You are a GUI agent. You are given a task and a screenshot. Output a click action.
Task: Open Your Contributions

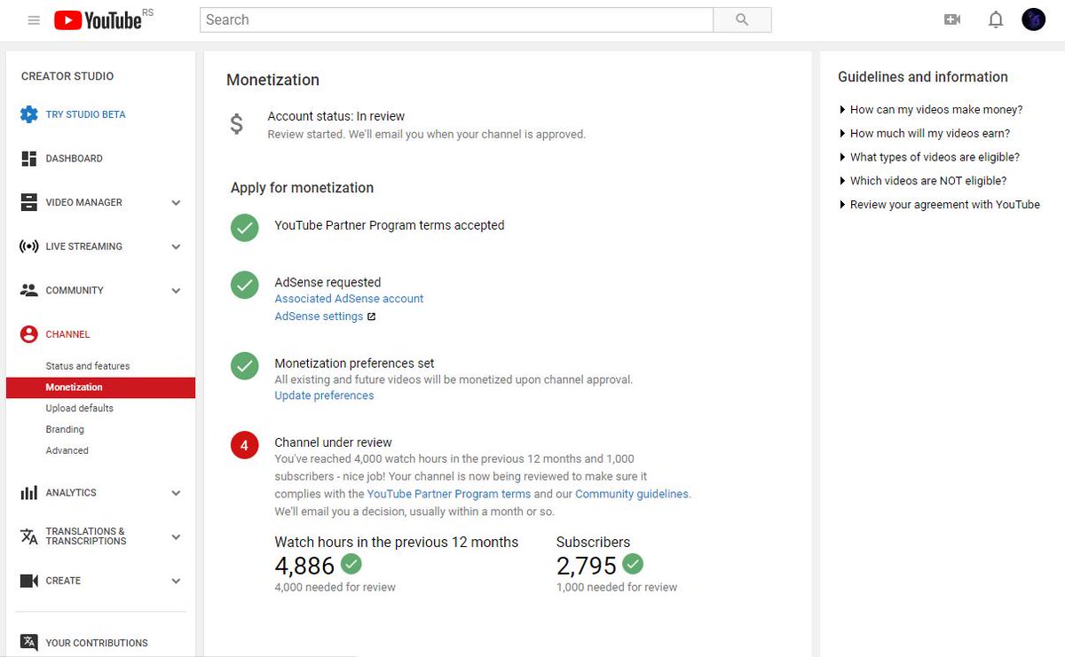pos(97,643)
